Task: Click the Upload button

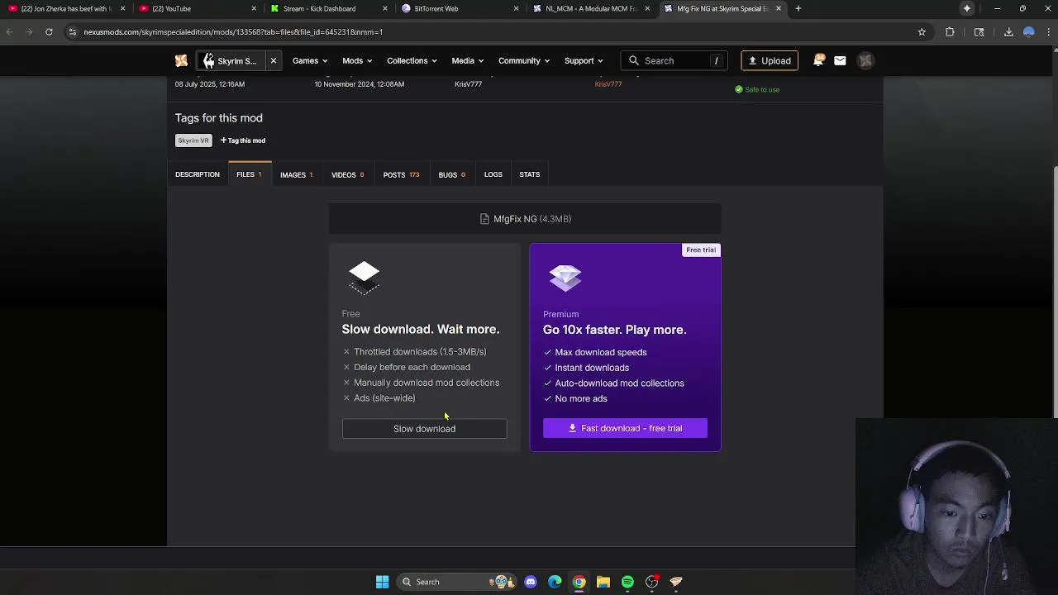Action: coord(769,60)
